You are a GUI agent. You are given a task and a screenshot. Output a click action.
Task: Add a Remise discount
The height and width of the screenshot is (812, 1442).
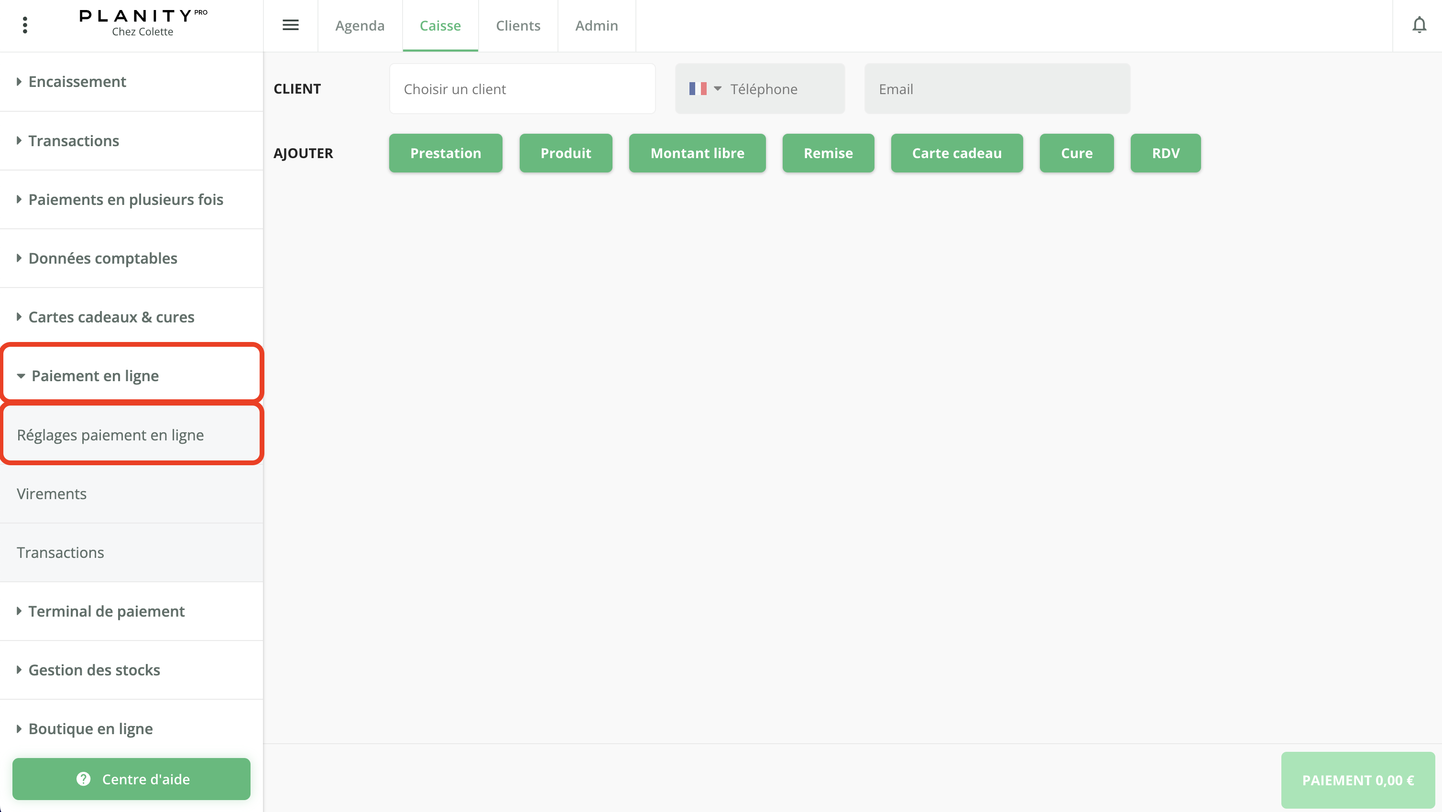pos(827,153)
